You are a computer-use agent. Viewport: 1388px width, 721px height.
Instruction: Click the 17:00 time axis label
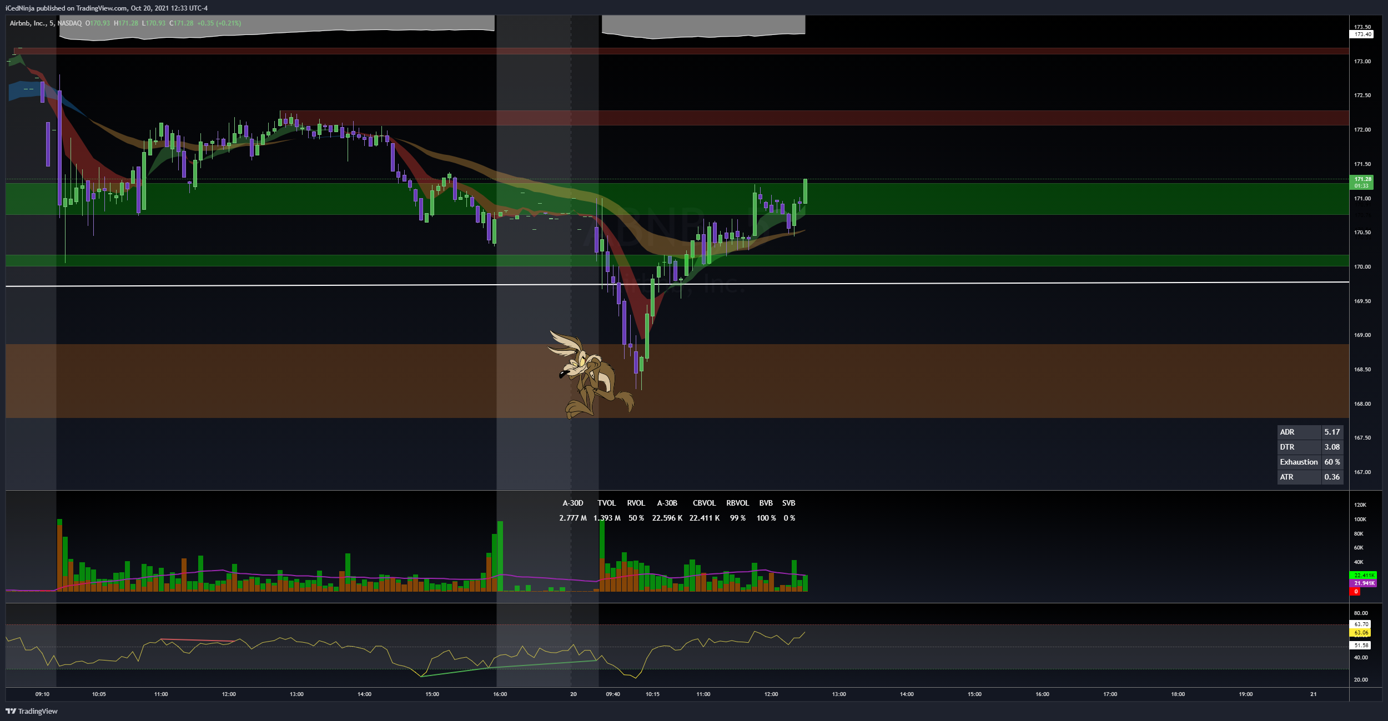(x=1110, y=694)
